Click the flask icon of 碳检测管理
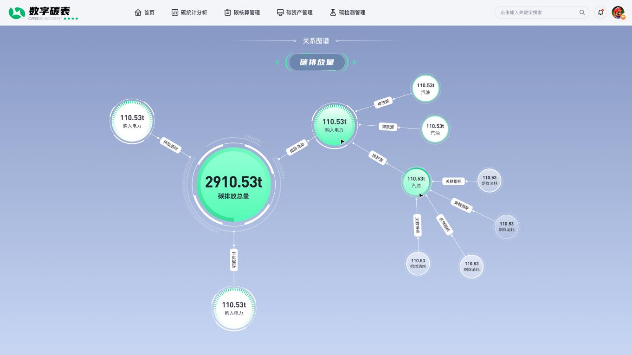The height and width of the screenshot is (355, 632). [333, 13]
